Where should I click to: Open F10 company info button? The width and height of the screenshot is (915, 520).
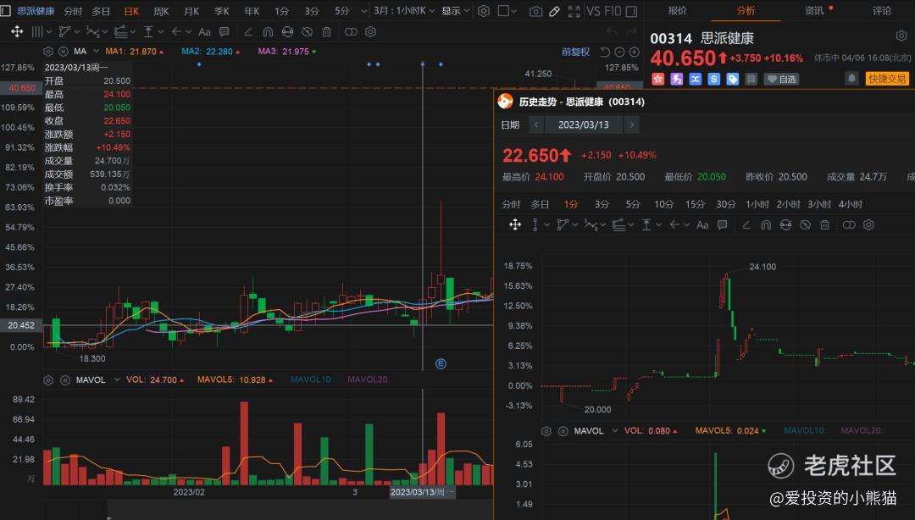click(x=613, y=11)
